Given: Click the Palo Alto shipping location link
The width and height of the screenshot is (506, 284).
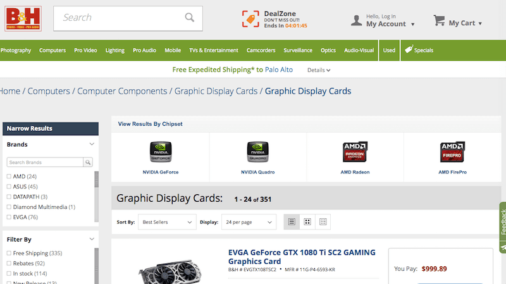Looking at the screenshot, I should tap(279, 70).
